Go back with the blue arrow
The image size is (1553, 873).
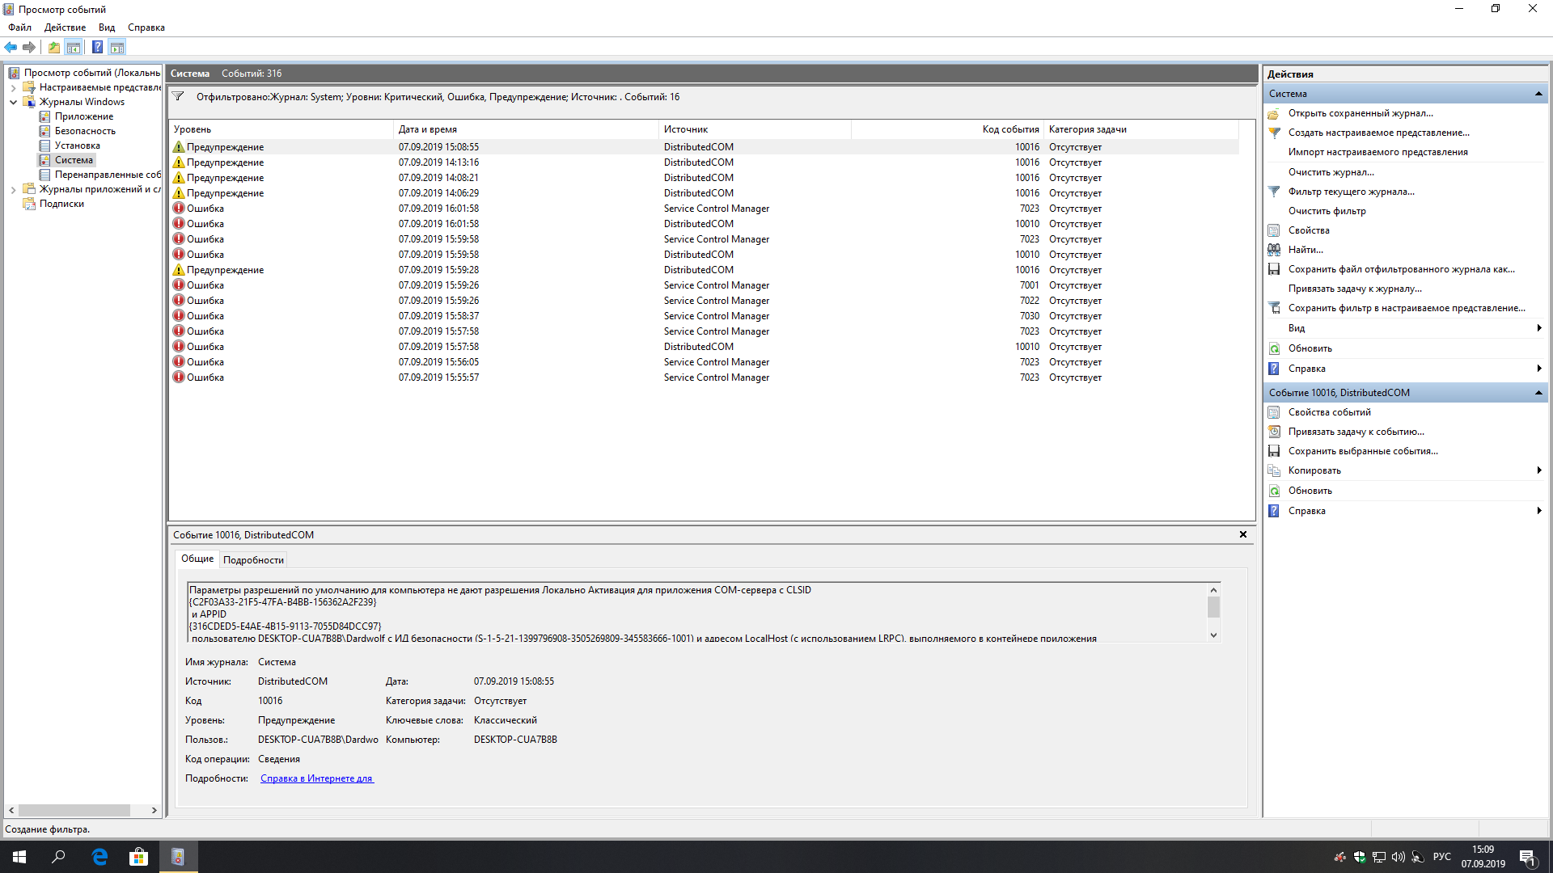[x=11, y=47]
